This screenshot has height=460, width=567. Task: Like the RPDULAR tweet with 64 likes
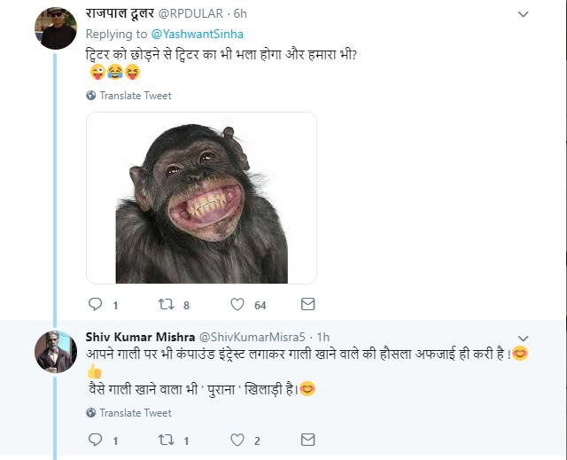(237, 305)
